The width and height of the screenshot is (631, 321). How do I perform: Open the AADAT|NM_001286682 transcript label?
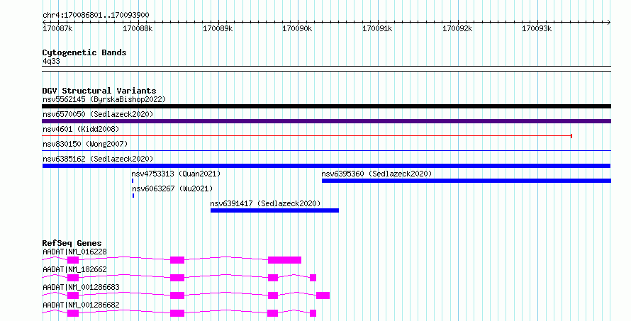pos(82,305)
